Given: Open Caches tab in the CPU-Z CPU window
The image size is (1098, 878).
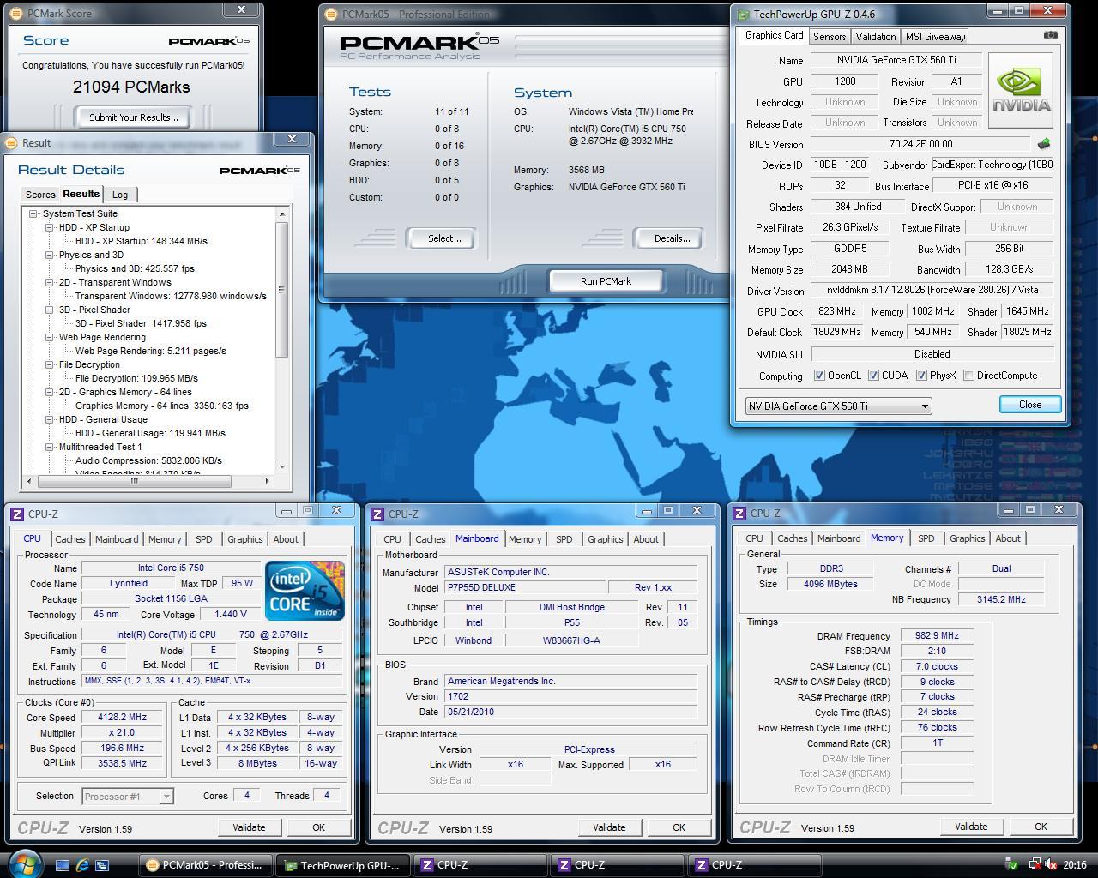Looking at the screenshot, I should click(x=70, y=539).
